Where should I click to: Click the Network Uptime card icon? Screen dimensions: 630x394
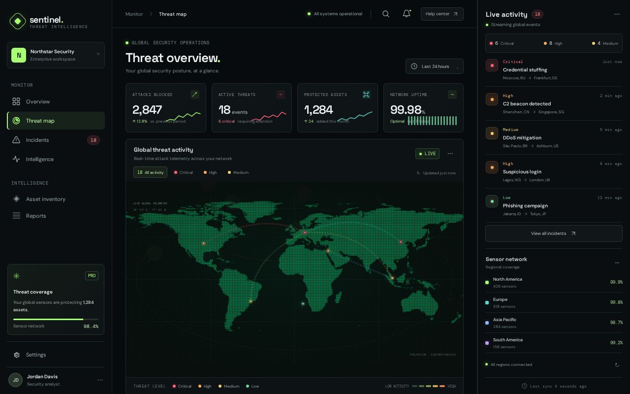(452, 95)
